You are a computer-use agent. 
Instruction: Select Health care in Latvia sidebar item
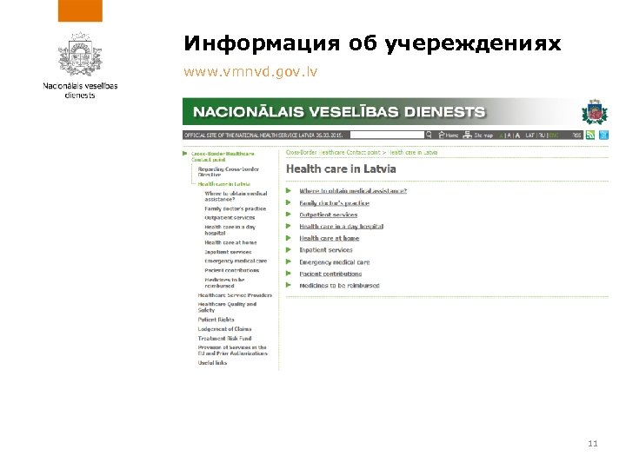pos(224,184)
